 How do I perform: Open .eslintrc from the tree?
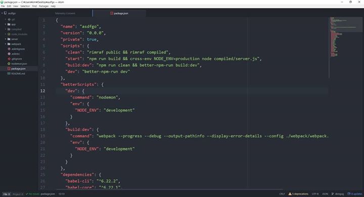pyautogui.click(x=16, y=54)
